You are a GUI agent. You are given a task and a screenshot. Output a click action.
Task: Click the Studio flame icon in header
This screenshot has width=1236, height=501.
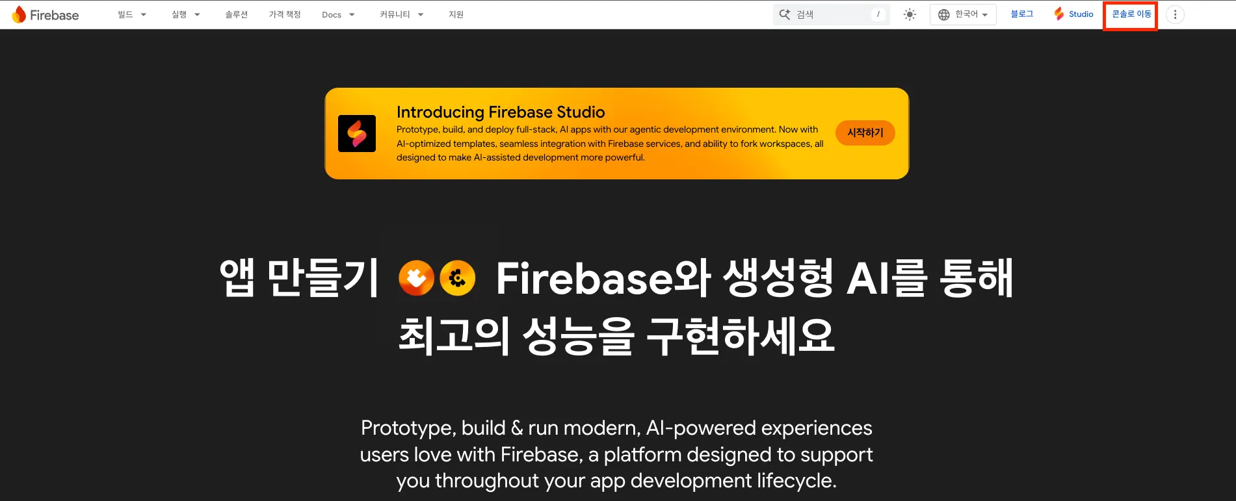tap(1059, 14)
